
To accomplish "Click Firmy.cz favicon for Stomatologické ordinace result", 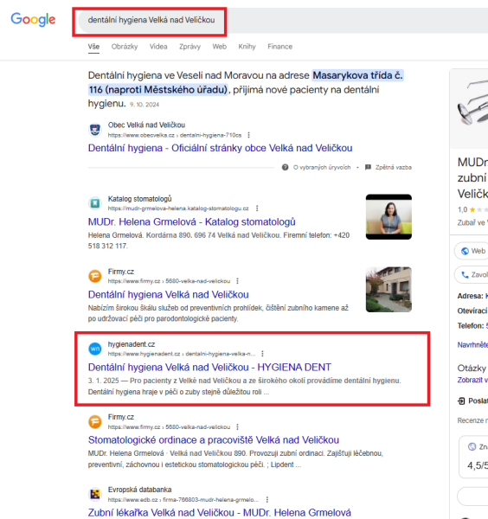I will (x=95, y=421).
